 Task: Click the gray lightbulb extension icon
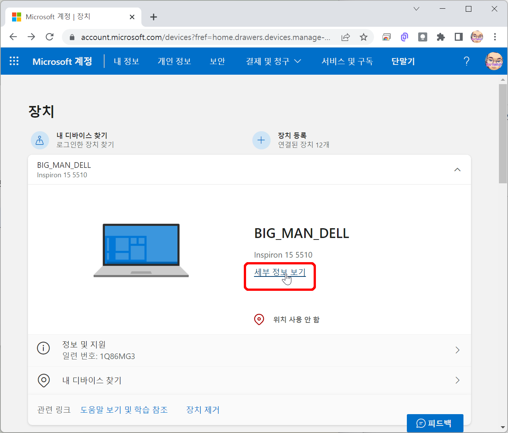pyautogui.click(x=423, y=37)
